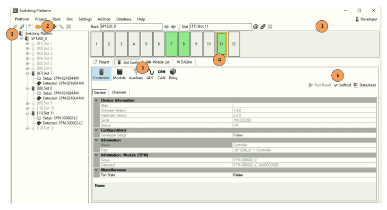387x210 pixels.
Task: Collapse the Miscellaneous section
Action: click(96, 170)
